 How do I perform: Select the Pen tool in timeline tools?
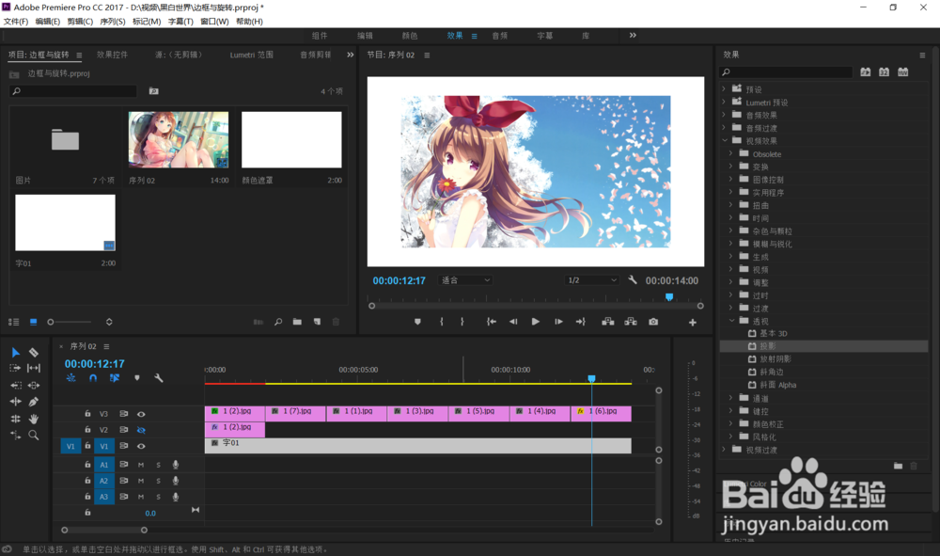[x=34, y=402]
